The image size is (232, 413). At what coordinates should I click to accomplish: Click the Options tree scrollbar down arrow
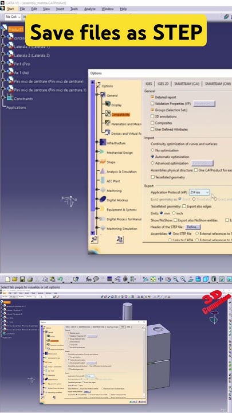(x=93, y=233)
